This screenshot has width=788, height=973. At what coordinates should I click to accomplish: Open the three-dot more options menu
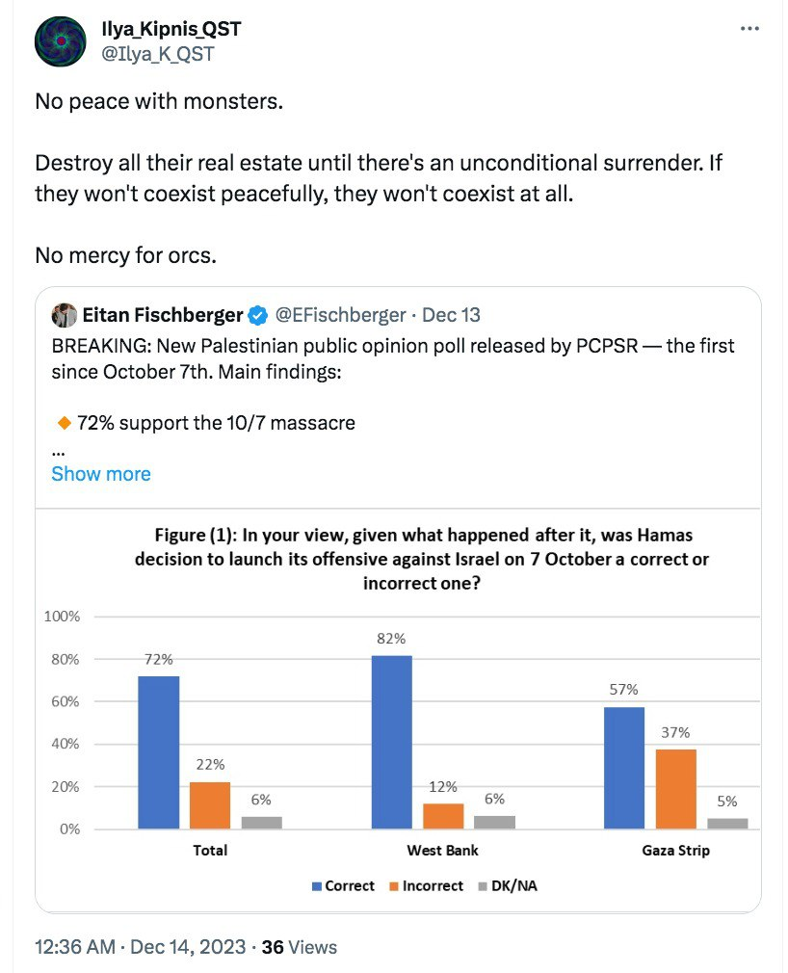[749, 30]
